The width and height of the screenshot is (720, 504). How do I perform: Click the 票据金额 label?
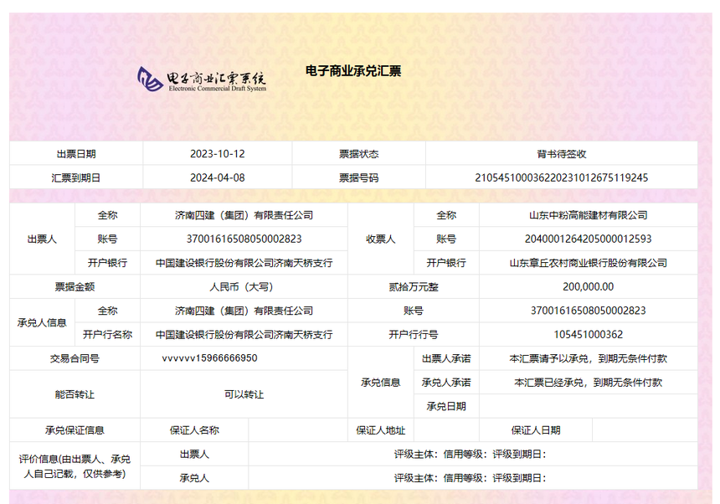[75, 286]
